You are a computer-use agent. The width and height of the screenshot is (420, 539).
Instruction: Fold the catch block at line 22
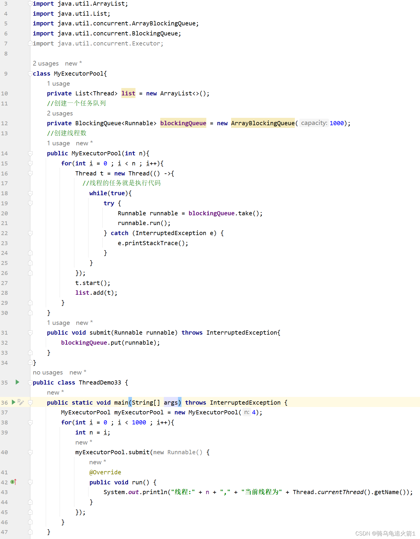point(30,233)
